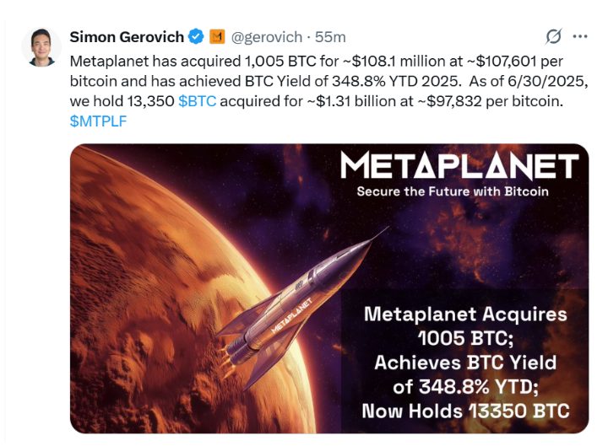
Task: Open the Grok explain-post icon
Action: pos(554,37)
